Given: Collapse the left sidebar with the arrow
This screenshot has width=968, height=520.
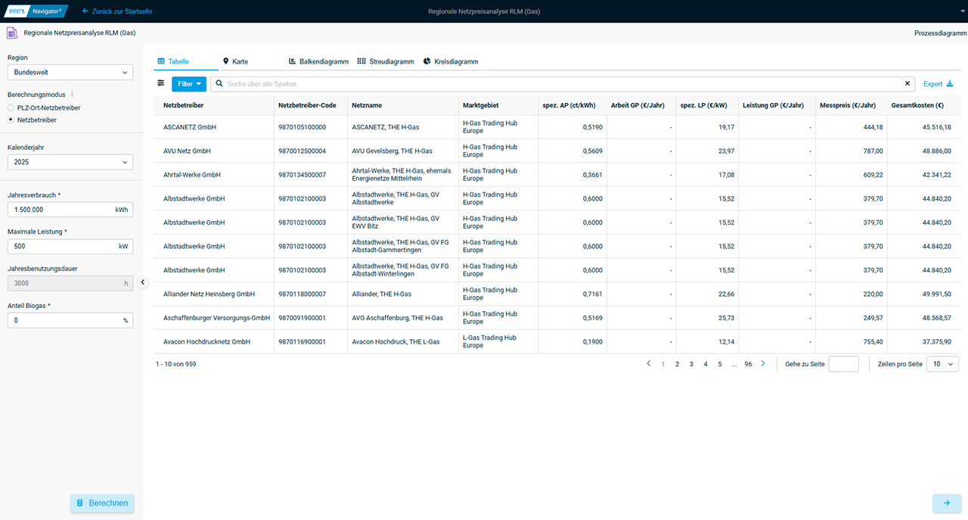Looking at the screenshot, I should click(143, 282).
